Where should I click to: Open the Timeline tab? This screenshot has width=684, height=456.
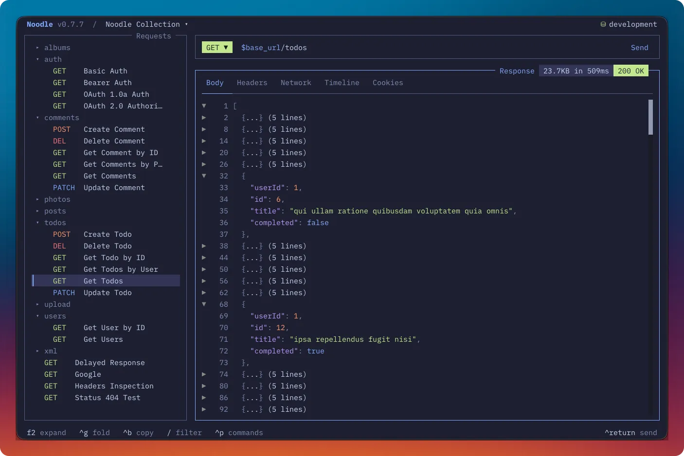(x=342, y=83)
